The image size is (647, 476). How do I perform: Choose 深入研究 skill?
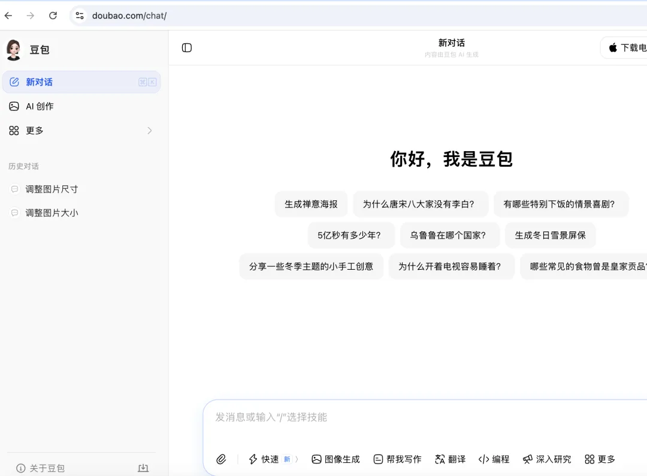tap(547, 459)
